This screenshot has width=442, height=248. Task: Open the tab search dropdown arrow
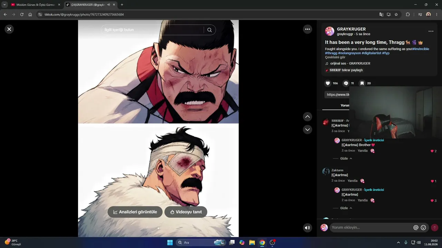click(x=4, y=5)
